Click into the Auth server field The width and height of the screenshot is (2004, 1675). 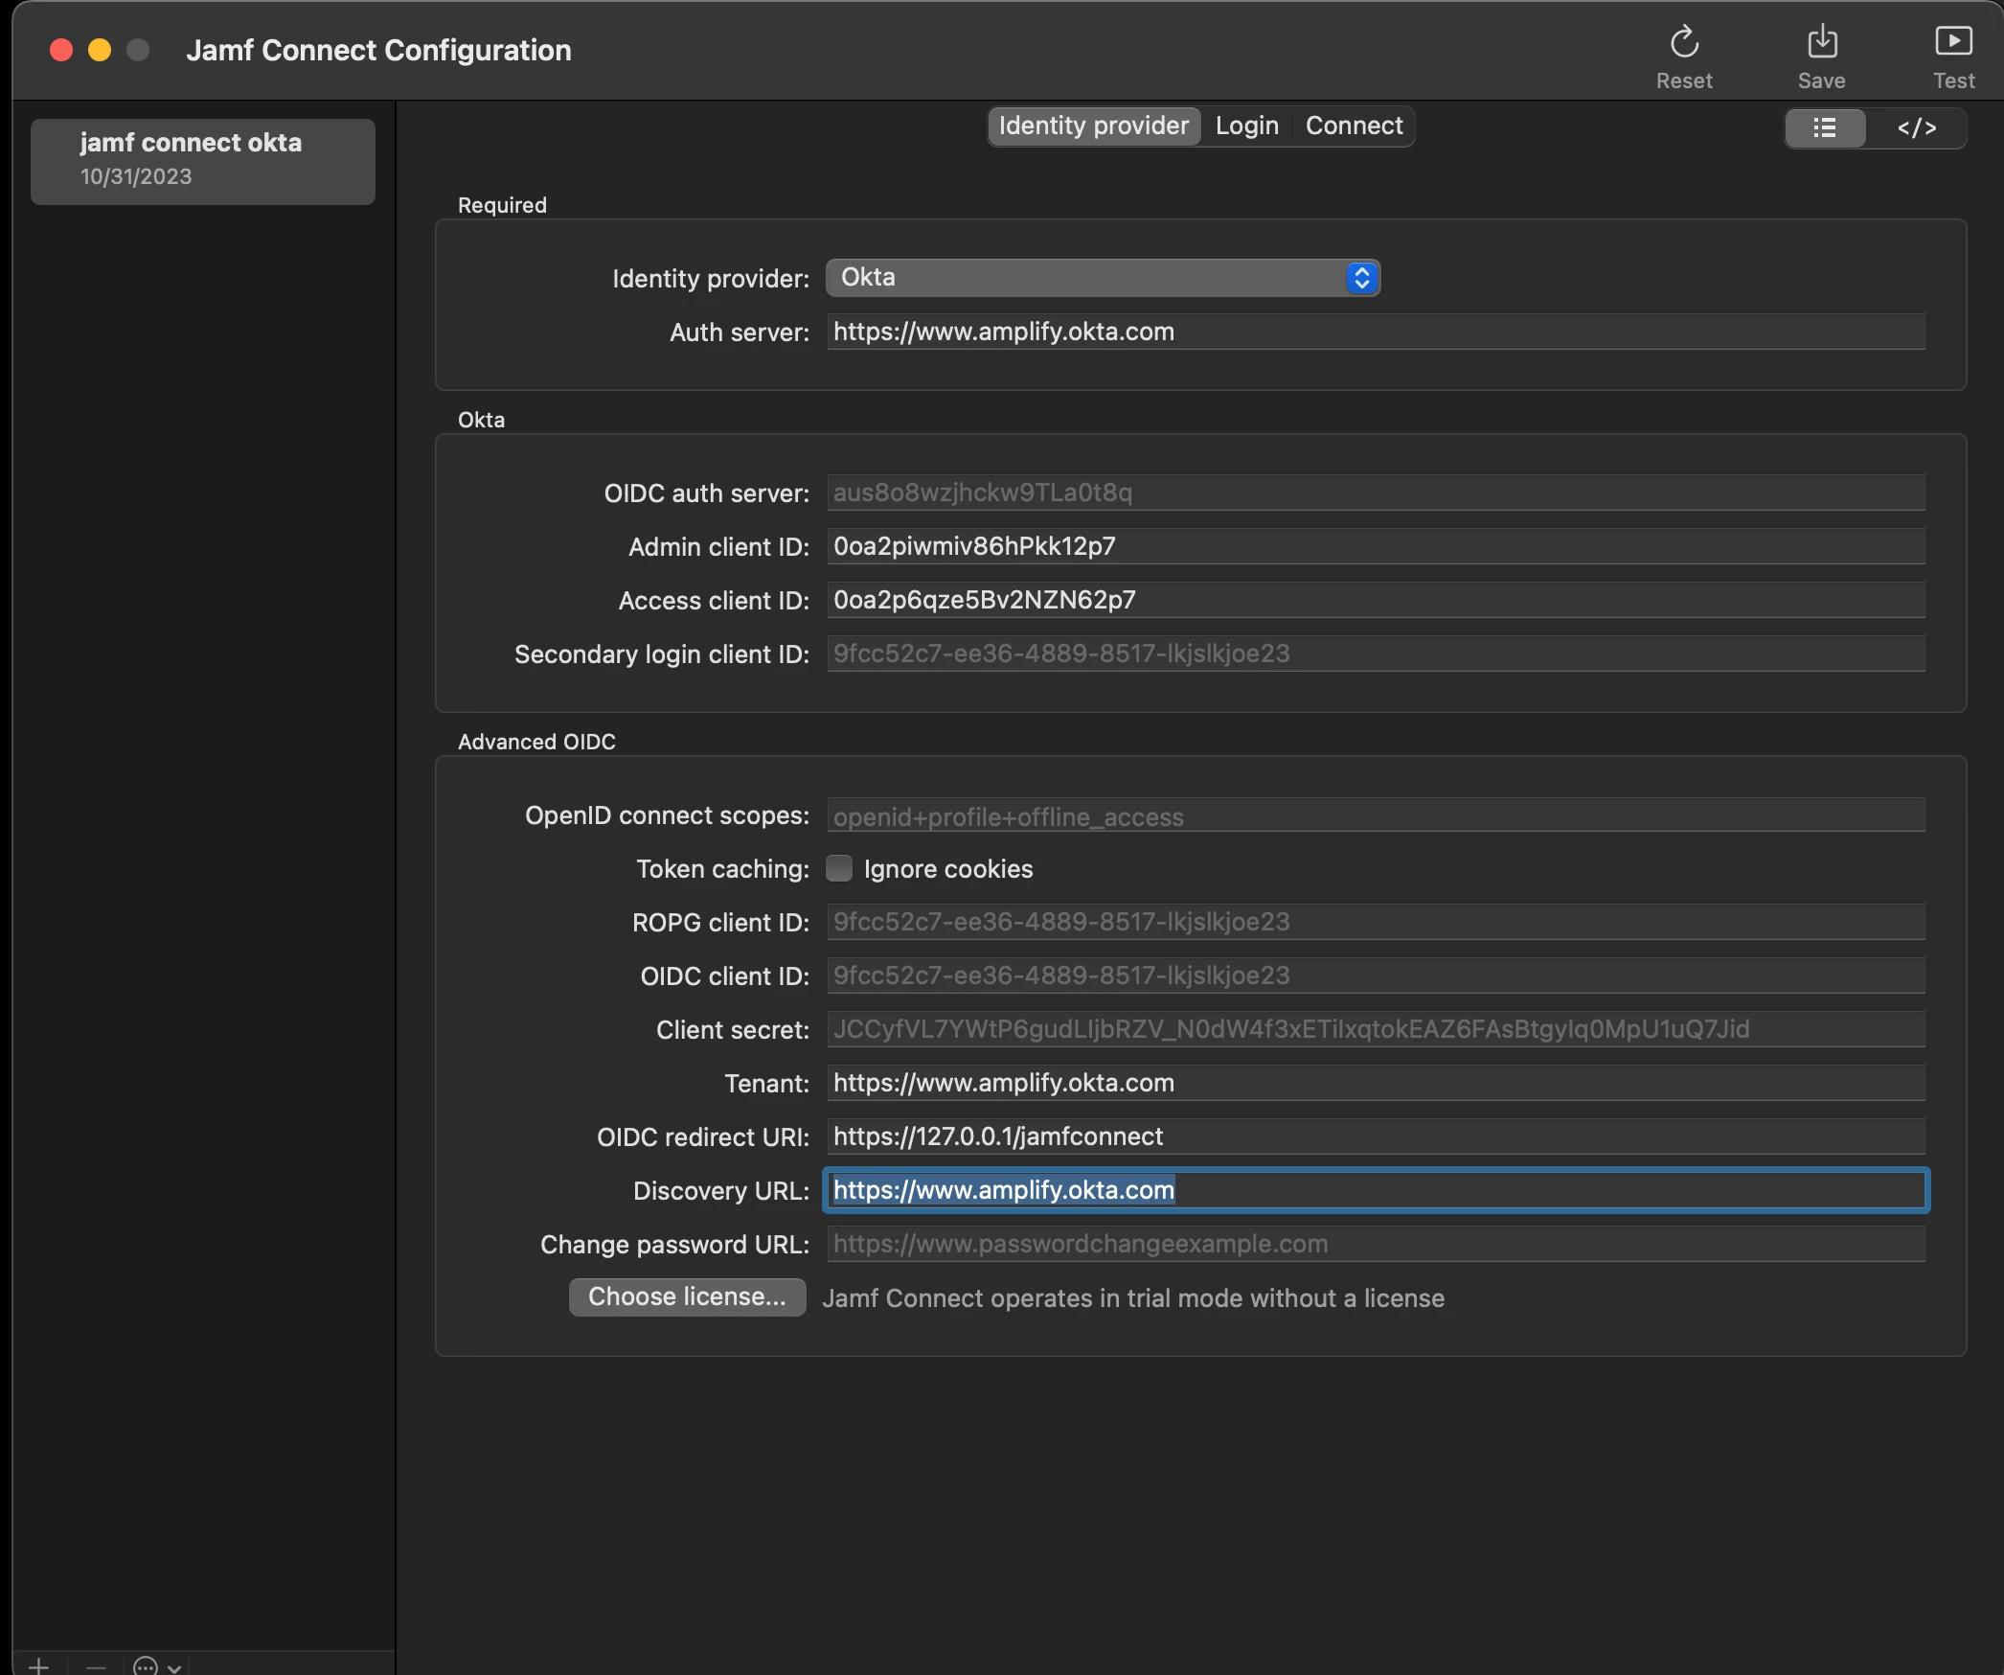pyautogui.click(x=1376, y=332)
